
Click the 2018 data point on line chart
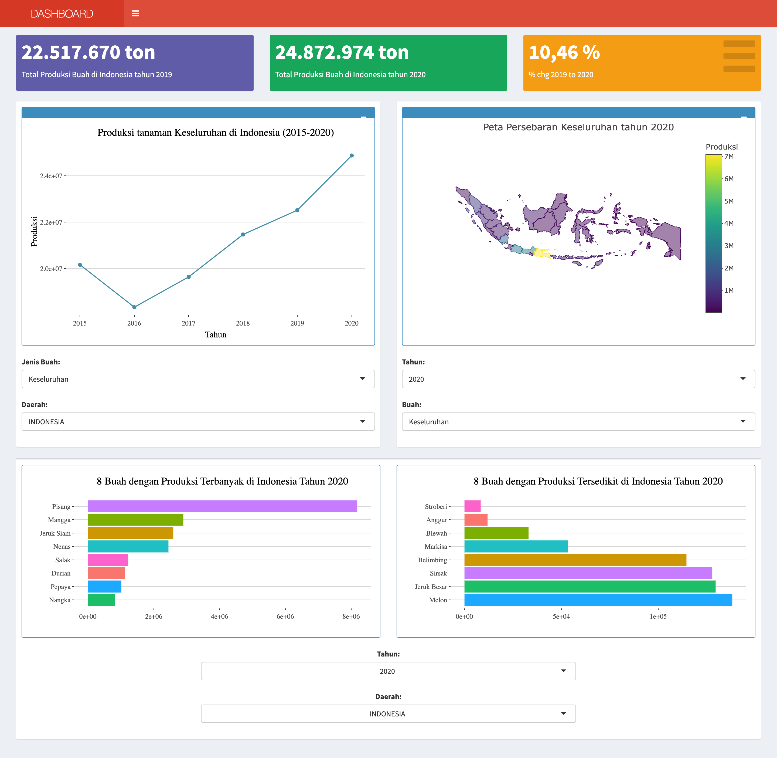243,235
